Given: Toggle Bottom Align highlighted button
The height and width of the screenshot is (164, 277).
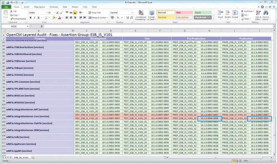Looking at the screenshot, I should click(x=75, y=13).
